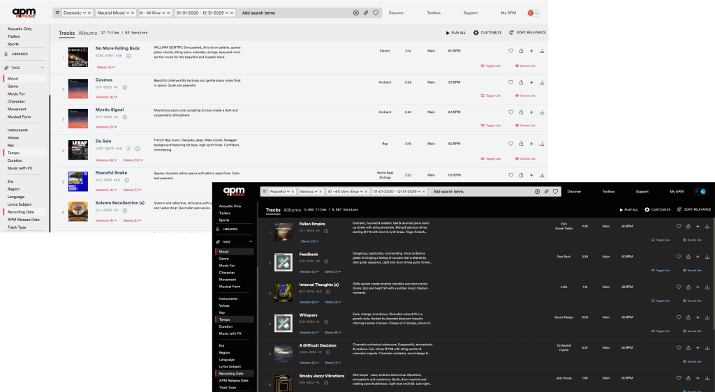This screenshot has width=715, height=392.
Task: Click PLAY ALL in light window
Action: pyautogui.click(x=456, y=33)
